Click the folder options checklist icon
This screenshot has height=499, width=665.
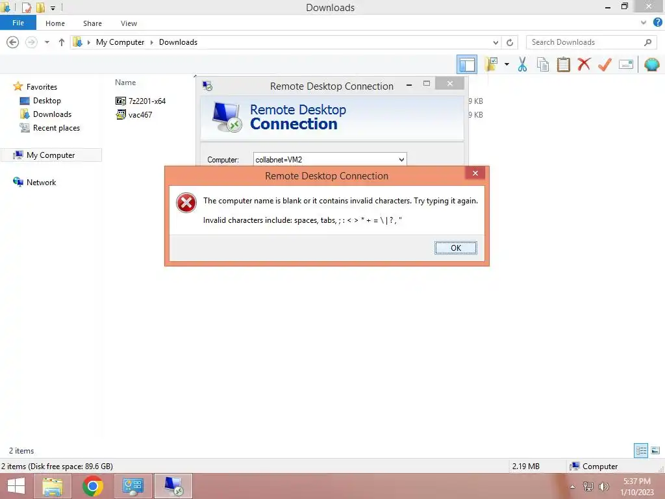pos(491,64)
